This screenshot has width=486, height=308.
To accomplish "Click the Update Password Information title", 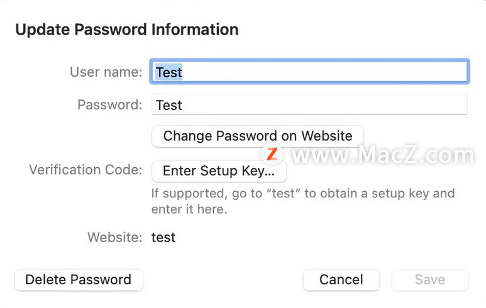I will pyautogui.click(x=127, y=30).
